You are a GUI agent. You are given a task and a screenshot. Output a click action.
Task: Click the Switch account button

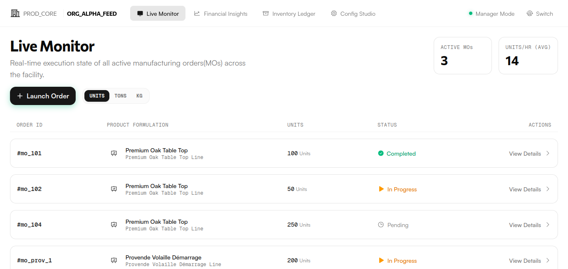coord(540,14)
